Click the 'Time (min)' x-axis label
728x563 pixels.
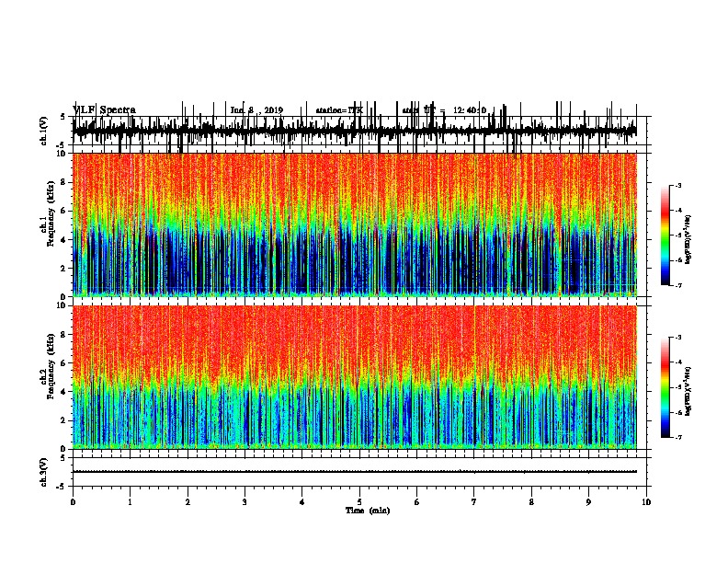(368, 511)
